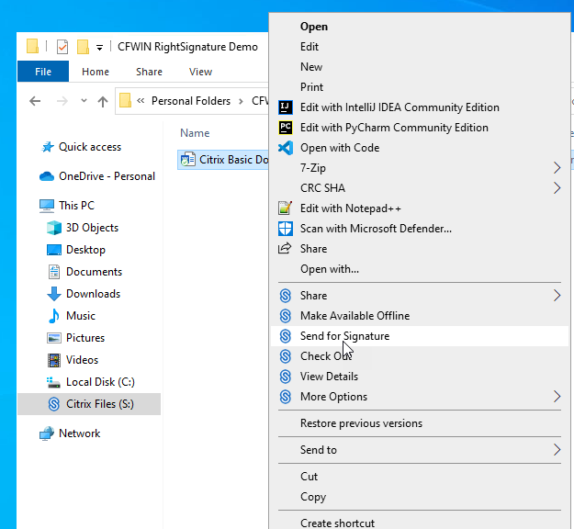Image resolution: width=574 pixels, height=529 pixels.
Task: Open the Quick Access Toolbar customize dropdown
Action: [x=99, y=48]
